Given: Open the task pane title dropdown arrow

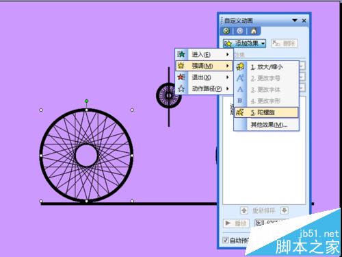Looking at the screenshot, I should point(295,21).
